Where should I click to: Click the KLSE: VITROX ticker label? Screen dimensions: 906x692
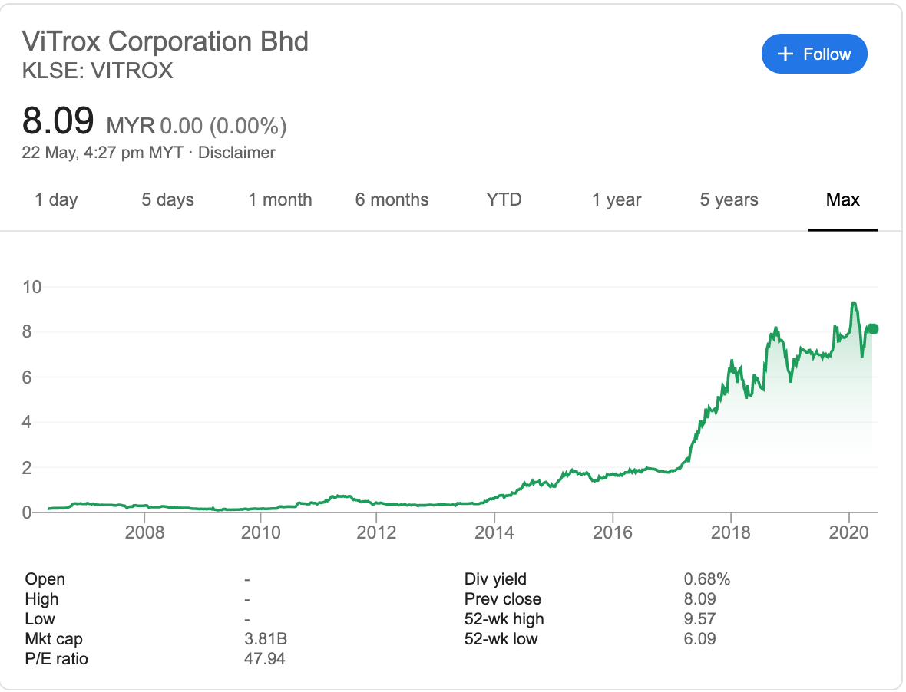[98, 71]
